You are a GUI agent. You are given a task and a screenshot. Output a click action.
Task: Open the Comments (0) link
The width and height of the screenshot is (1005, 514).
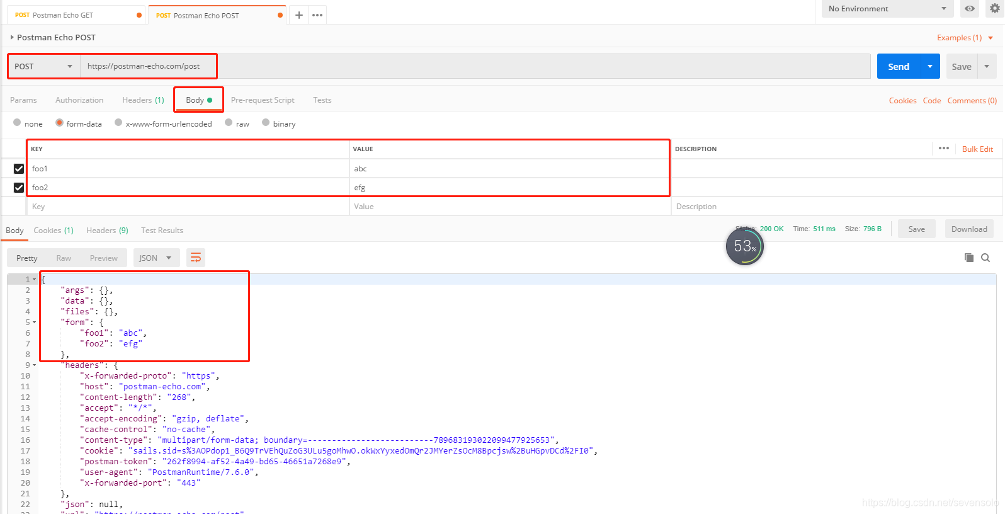972,101
